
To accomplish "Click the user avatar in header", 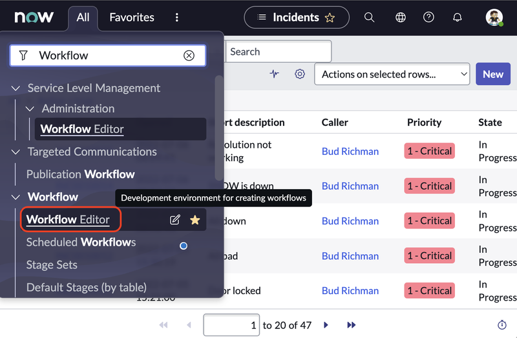I will click(x=494, y=17).
